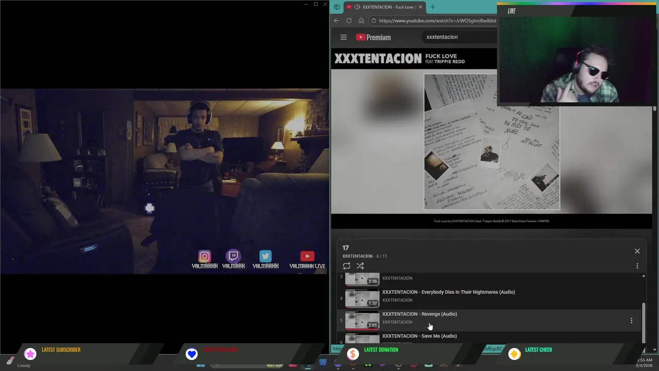Toggle shuffle playlist button
The image size is (659, 371).
[x=360, y=266]
